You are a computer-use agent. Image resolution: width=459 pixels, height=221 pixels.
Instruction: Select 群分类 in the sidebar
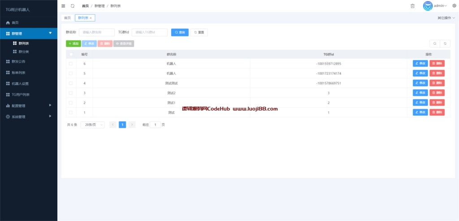tap(29, 52)
